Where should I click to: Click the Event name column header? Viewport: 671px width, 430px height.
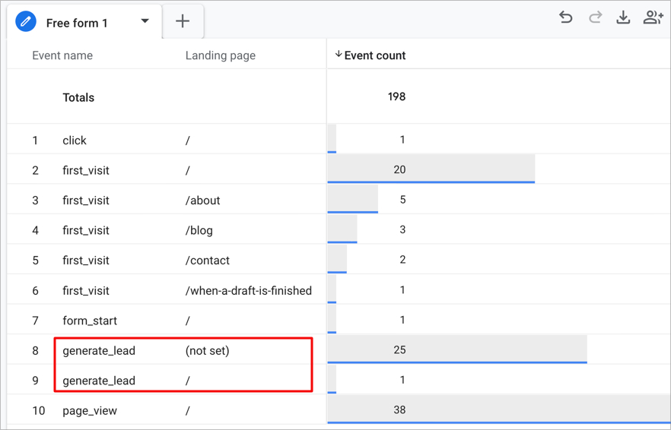(x=62, y=55)
